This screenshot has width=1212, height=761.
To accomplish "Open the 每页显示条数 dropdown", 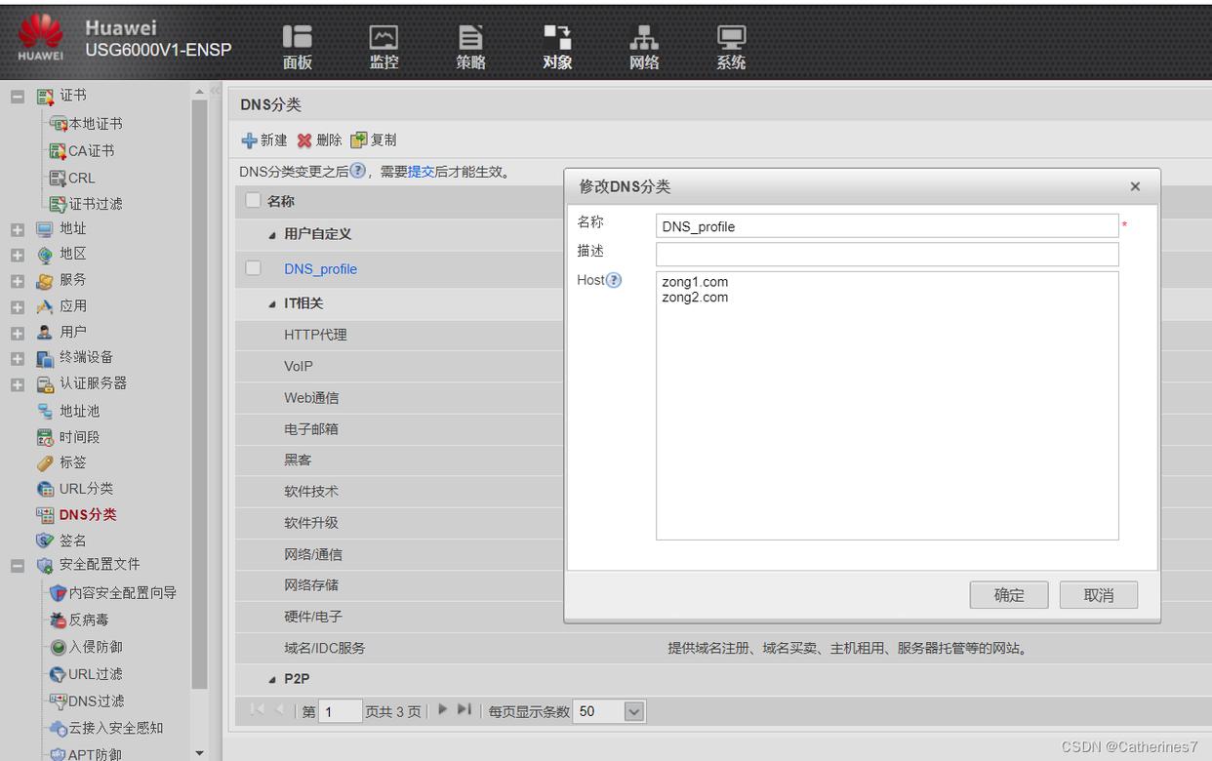I will (634, 712).
